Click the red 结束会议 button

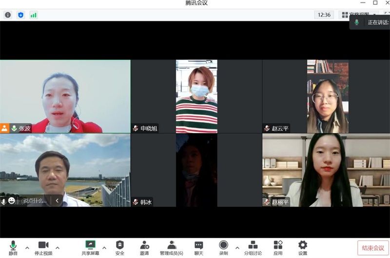point(373,248)
